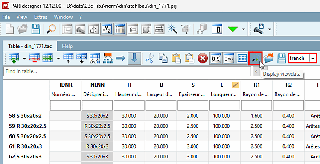This screenshot has width=320, height=164.
Task: Move table row down icon
Action: 81,59
